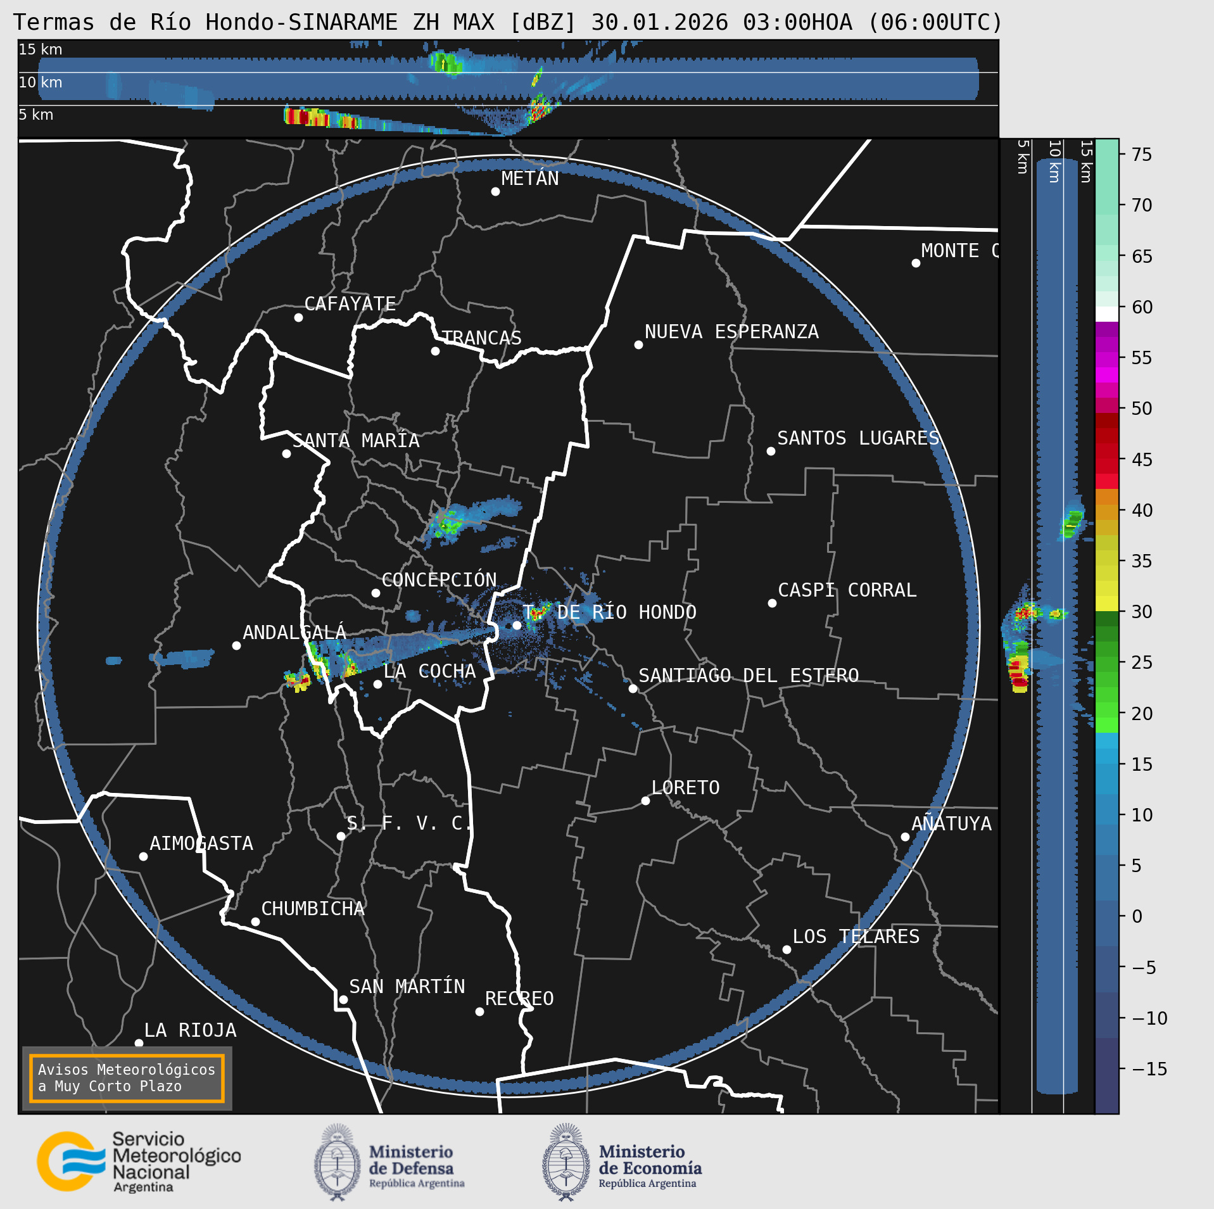The height and width of the screenshot is (1209, 1214).
Task: Click the radar title text at top
Action: (507, 22)
